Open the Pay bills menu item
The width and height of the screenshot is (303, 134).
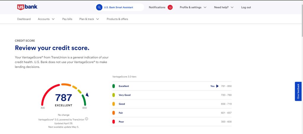pos(67,19)
